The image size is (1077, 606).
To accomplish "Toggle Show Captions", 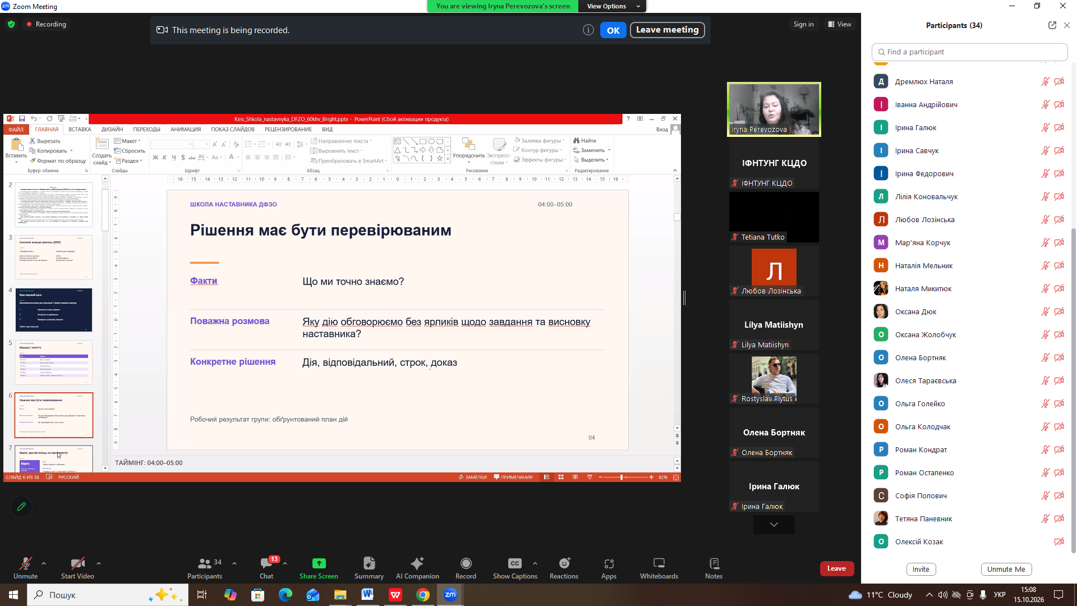I will click(515, 568).
